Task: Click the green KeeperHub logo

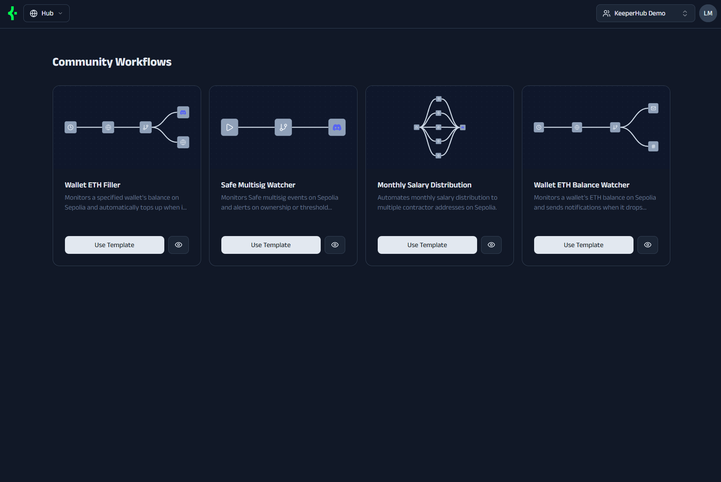Action: pyautogui.click(x=12, y=13)
